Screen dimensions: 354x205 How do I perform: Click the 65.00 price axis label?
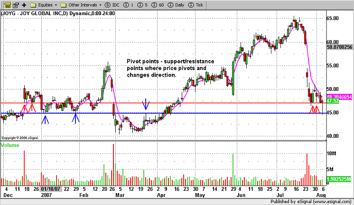pyautogui.click(x=333, y=18)
